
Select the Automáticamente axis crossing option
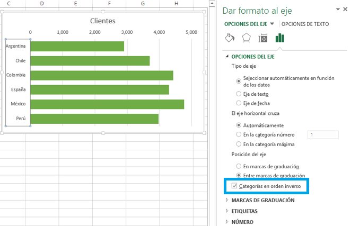click(239, 125)
